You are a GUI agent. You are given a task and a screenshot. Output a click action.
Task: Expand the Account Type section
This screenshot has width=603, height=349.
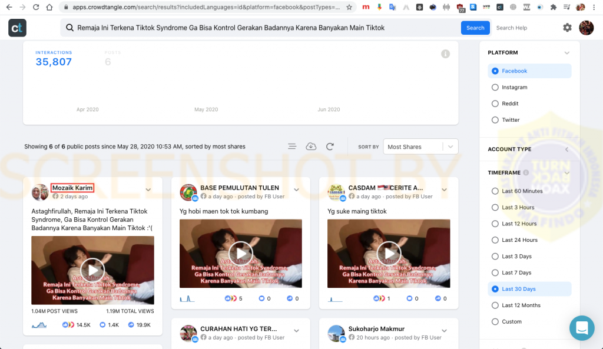tap(567, 149)
